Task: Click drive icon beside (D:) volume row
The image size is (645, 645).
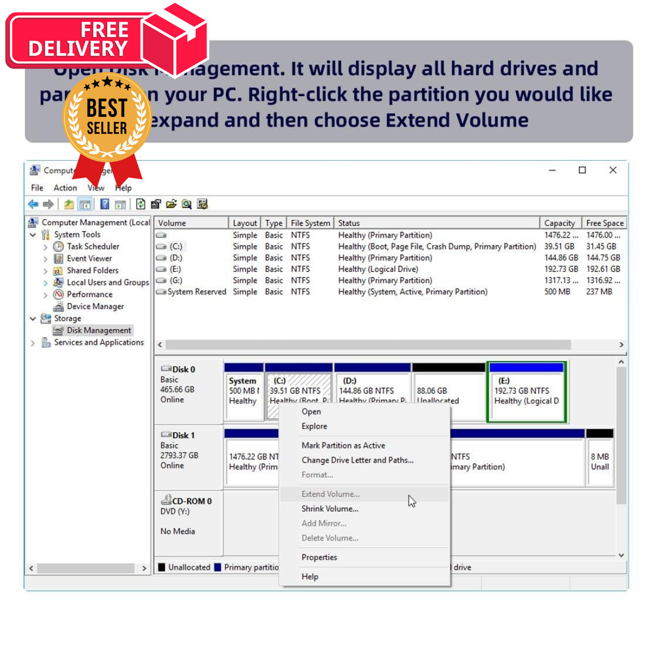Action: coord(161,258)
